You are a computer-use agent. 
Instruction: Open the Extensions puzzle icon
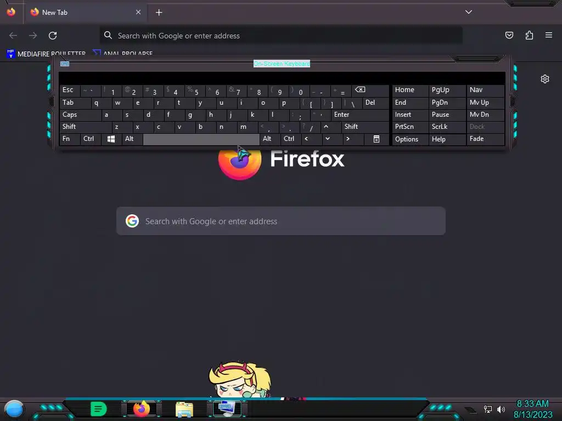coord(529,35)
